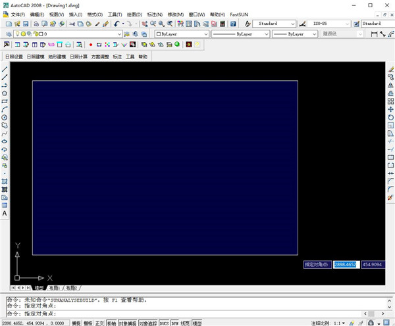Click the red dot FastSUN toolbar icon

click(91, 45)
